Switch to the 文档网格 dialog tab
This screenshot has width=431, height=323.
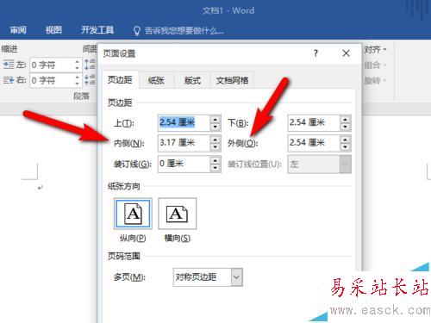click(x=232, y=80)
